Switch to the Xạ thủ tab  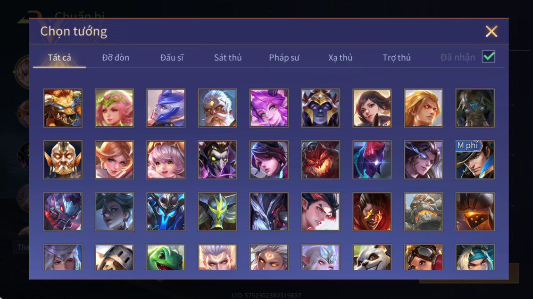click(x=340, y=57)
